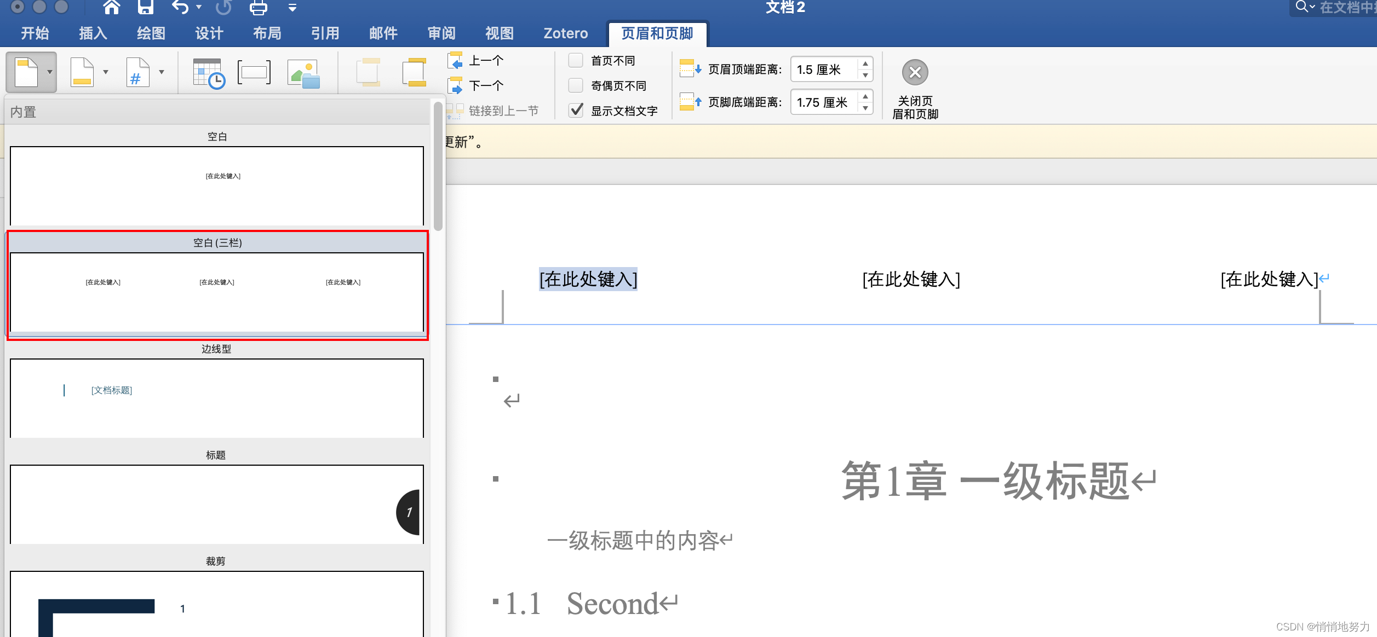Click the Print icon in title bar
Image resolution: width=1377 pixels, height=637 pixels.
click(258, 8)
